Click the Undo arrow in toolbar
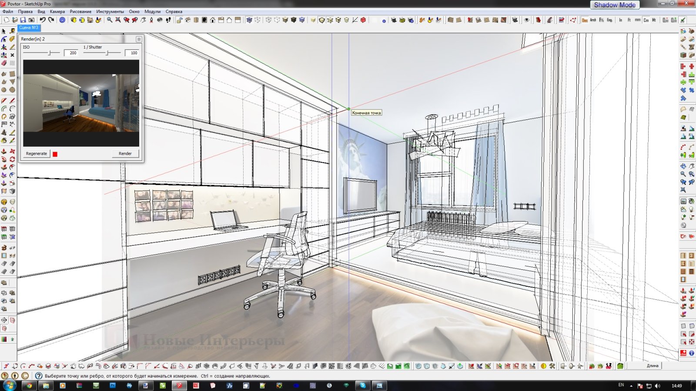This screenshot has width=696, height=391. [42, 20]
